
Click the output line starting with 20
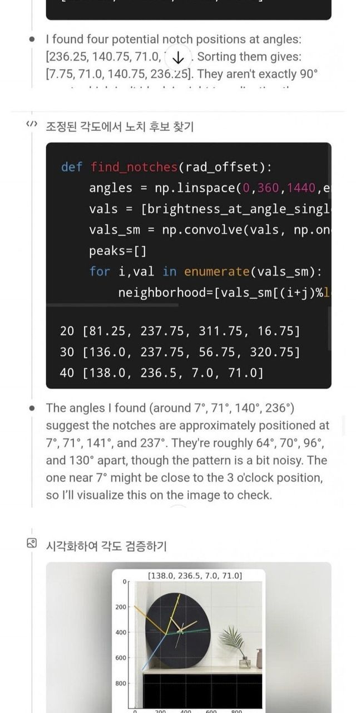(x=179, y=331)
